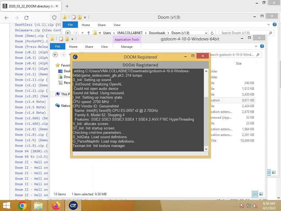Click the shield tracking protection icon

[54, 18]
